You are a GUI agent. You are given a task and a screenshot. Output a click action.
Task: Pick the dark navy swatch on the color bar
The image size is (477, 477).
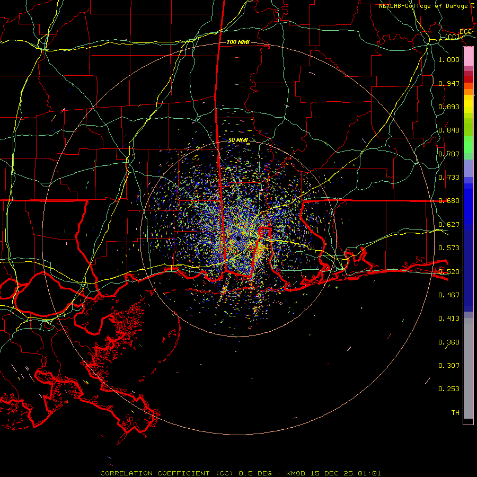coord(468,271)
